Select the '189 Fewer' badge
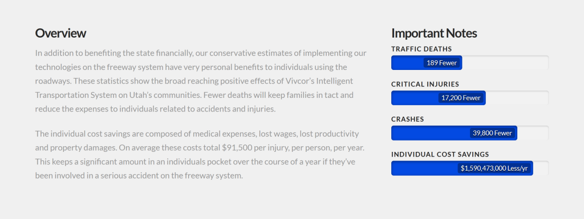Viewport: 584px width, 219px height. (x=442, y=63)
